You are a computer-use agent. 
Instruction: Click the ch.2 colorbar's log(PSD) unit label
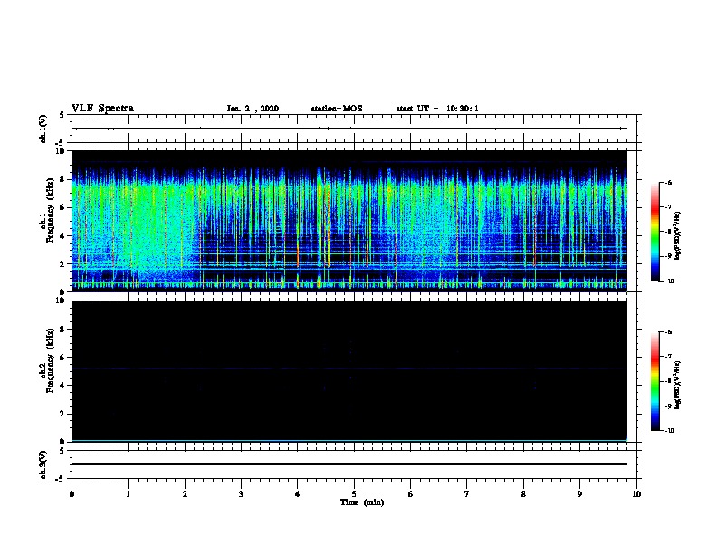(678, 385)
